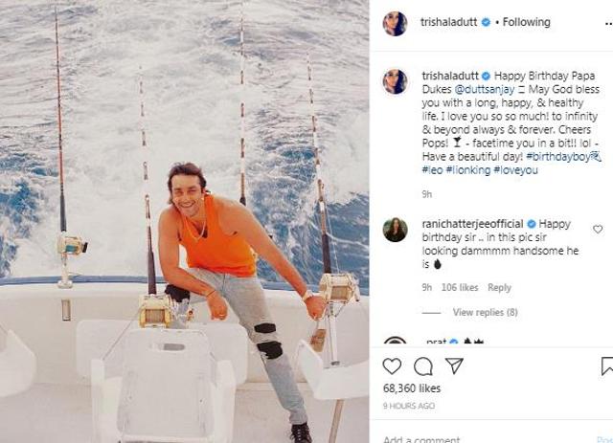
Task: Open the @duttsanjay mention link
Action: pos(485,89)
